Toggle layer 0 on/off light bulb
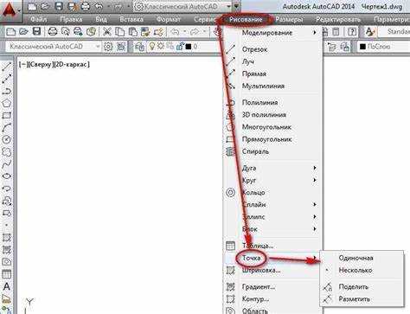The width and height of the screenshot is (410, 314). 152,46
